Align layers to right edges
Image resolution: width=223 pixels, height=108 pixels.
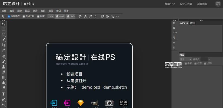pyautogui.click(x=91, y=16)
